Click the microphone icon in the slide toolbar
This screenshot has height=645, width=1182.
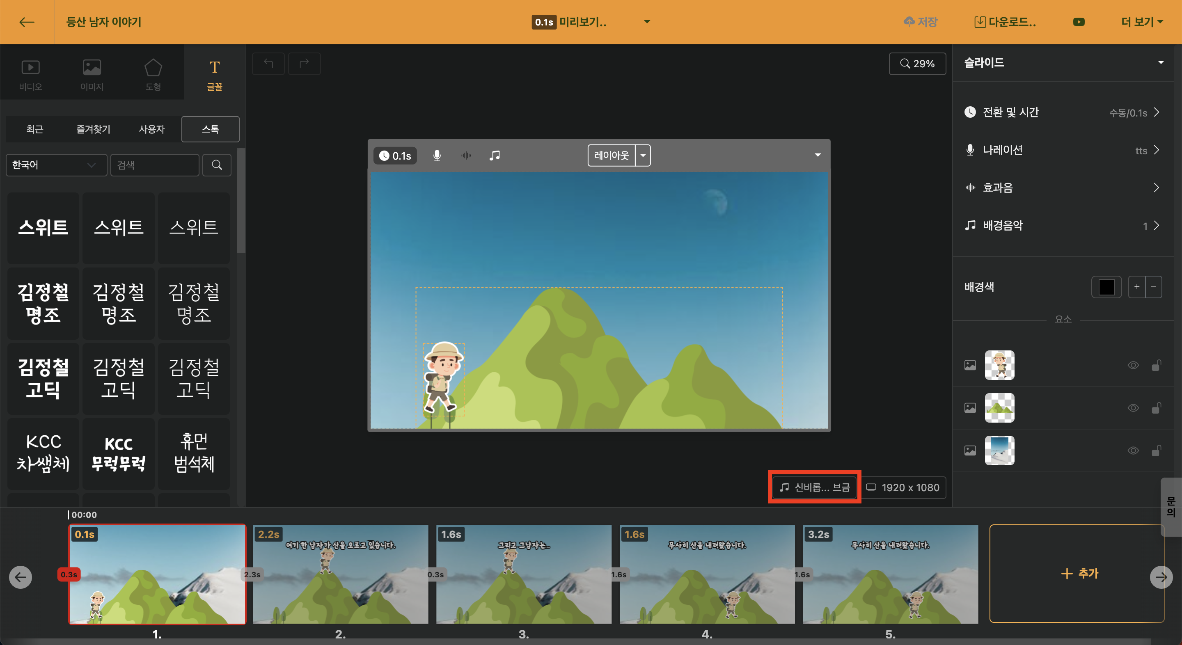437,156
